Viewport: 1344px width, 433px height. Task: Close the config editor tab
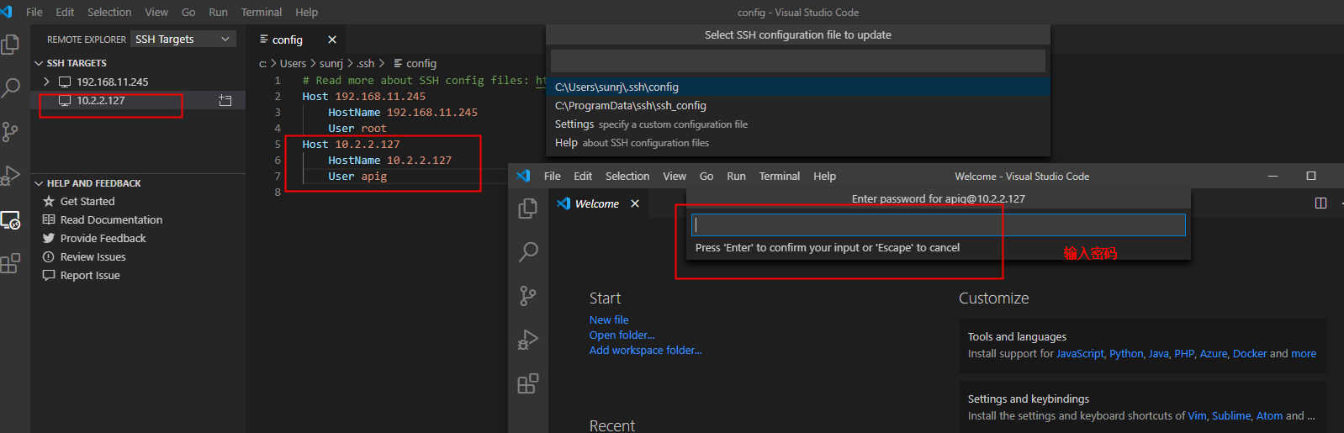332,40
